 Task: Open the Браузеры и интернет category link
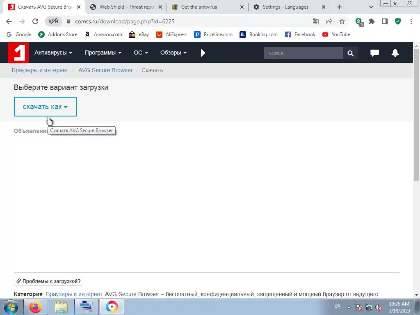click(75, 294)
